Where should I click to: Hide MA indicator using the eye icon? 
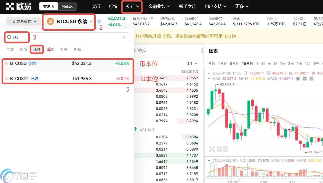click(x=298, y=79)
